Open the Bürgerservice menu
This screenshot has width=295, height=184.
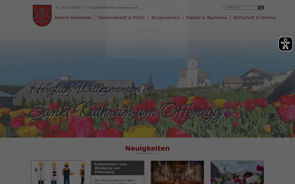[x=166, y=18]
